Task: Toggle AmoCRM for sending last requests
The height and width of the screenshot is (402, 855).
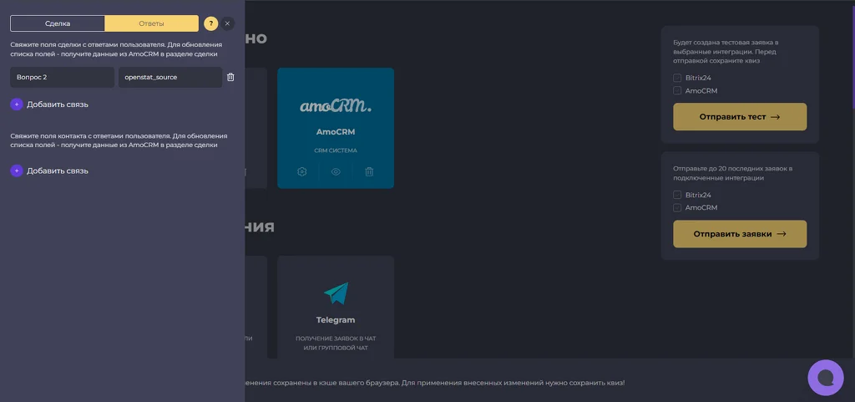Action: [x=677, y=208]
